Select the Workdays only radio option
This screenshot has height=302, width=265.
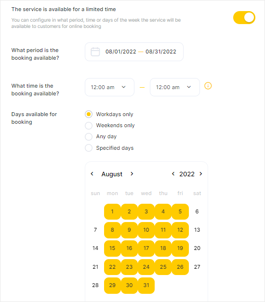pos(89,114)
